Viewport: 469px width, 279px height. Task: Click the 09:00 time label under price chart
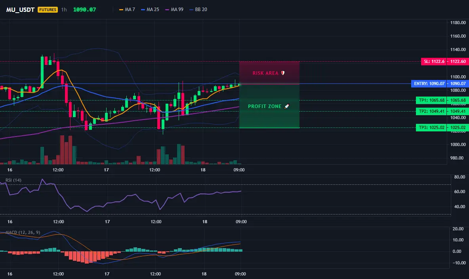(x=239, y=170)
